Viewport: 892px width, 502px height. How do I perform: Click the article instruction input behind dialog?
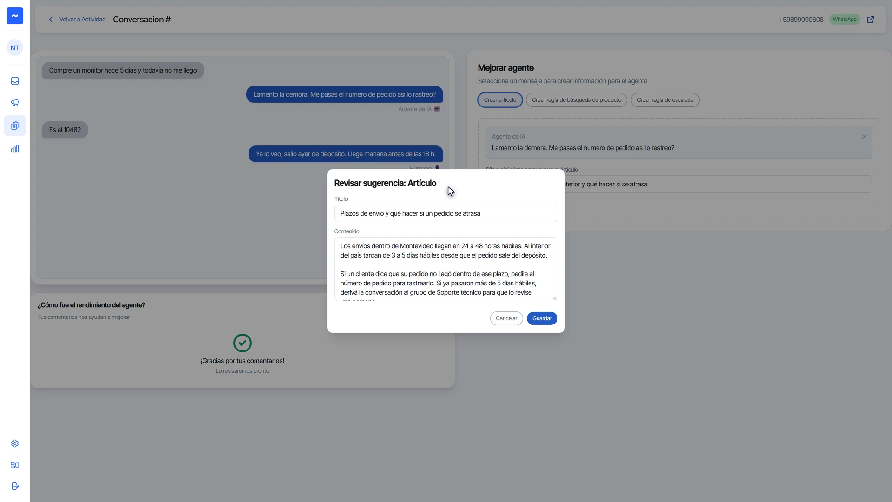pyautogui.click(x=718, y=184)
